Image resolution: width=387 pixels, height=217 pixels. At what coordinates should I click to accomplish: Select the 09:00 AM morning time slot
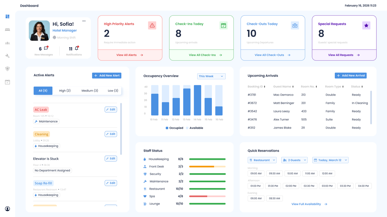[256, 173]
